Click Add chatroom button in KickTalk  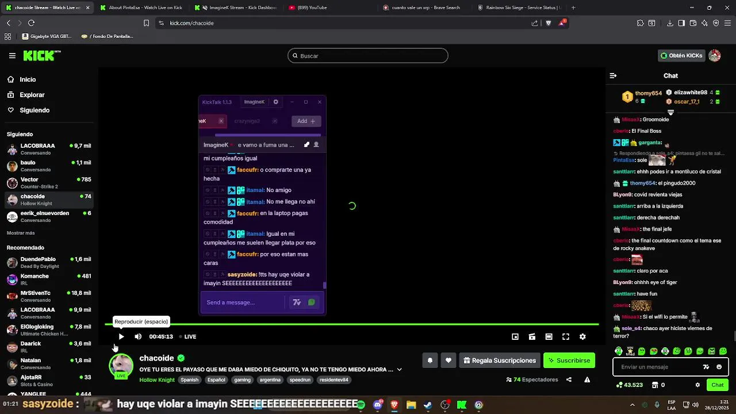[306, 121]
